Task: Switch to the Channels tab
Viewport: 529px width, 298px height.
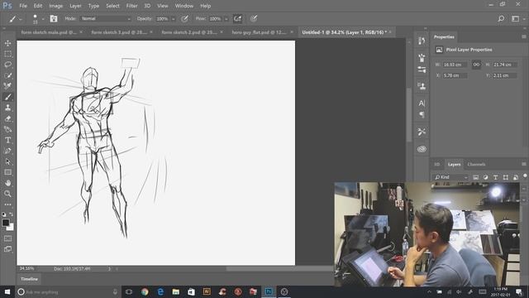Action: pyautogui.click(x=476, y=165)
